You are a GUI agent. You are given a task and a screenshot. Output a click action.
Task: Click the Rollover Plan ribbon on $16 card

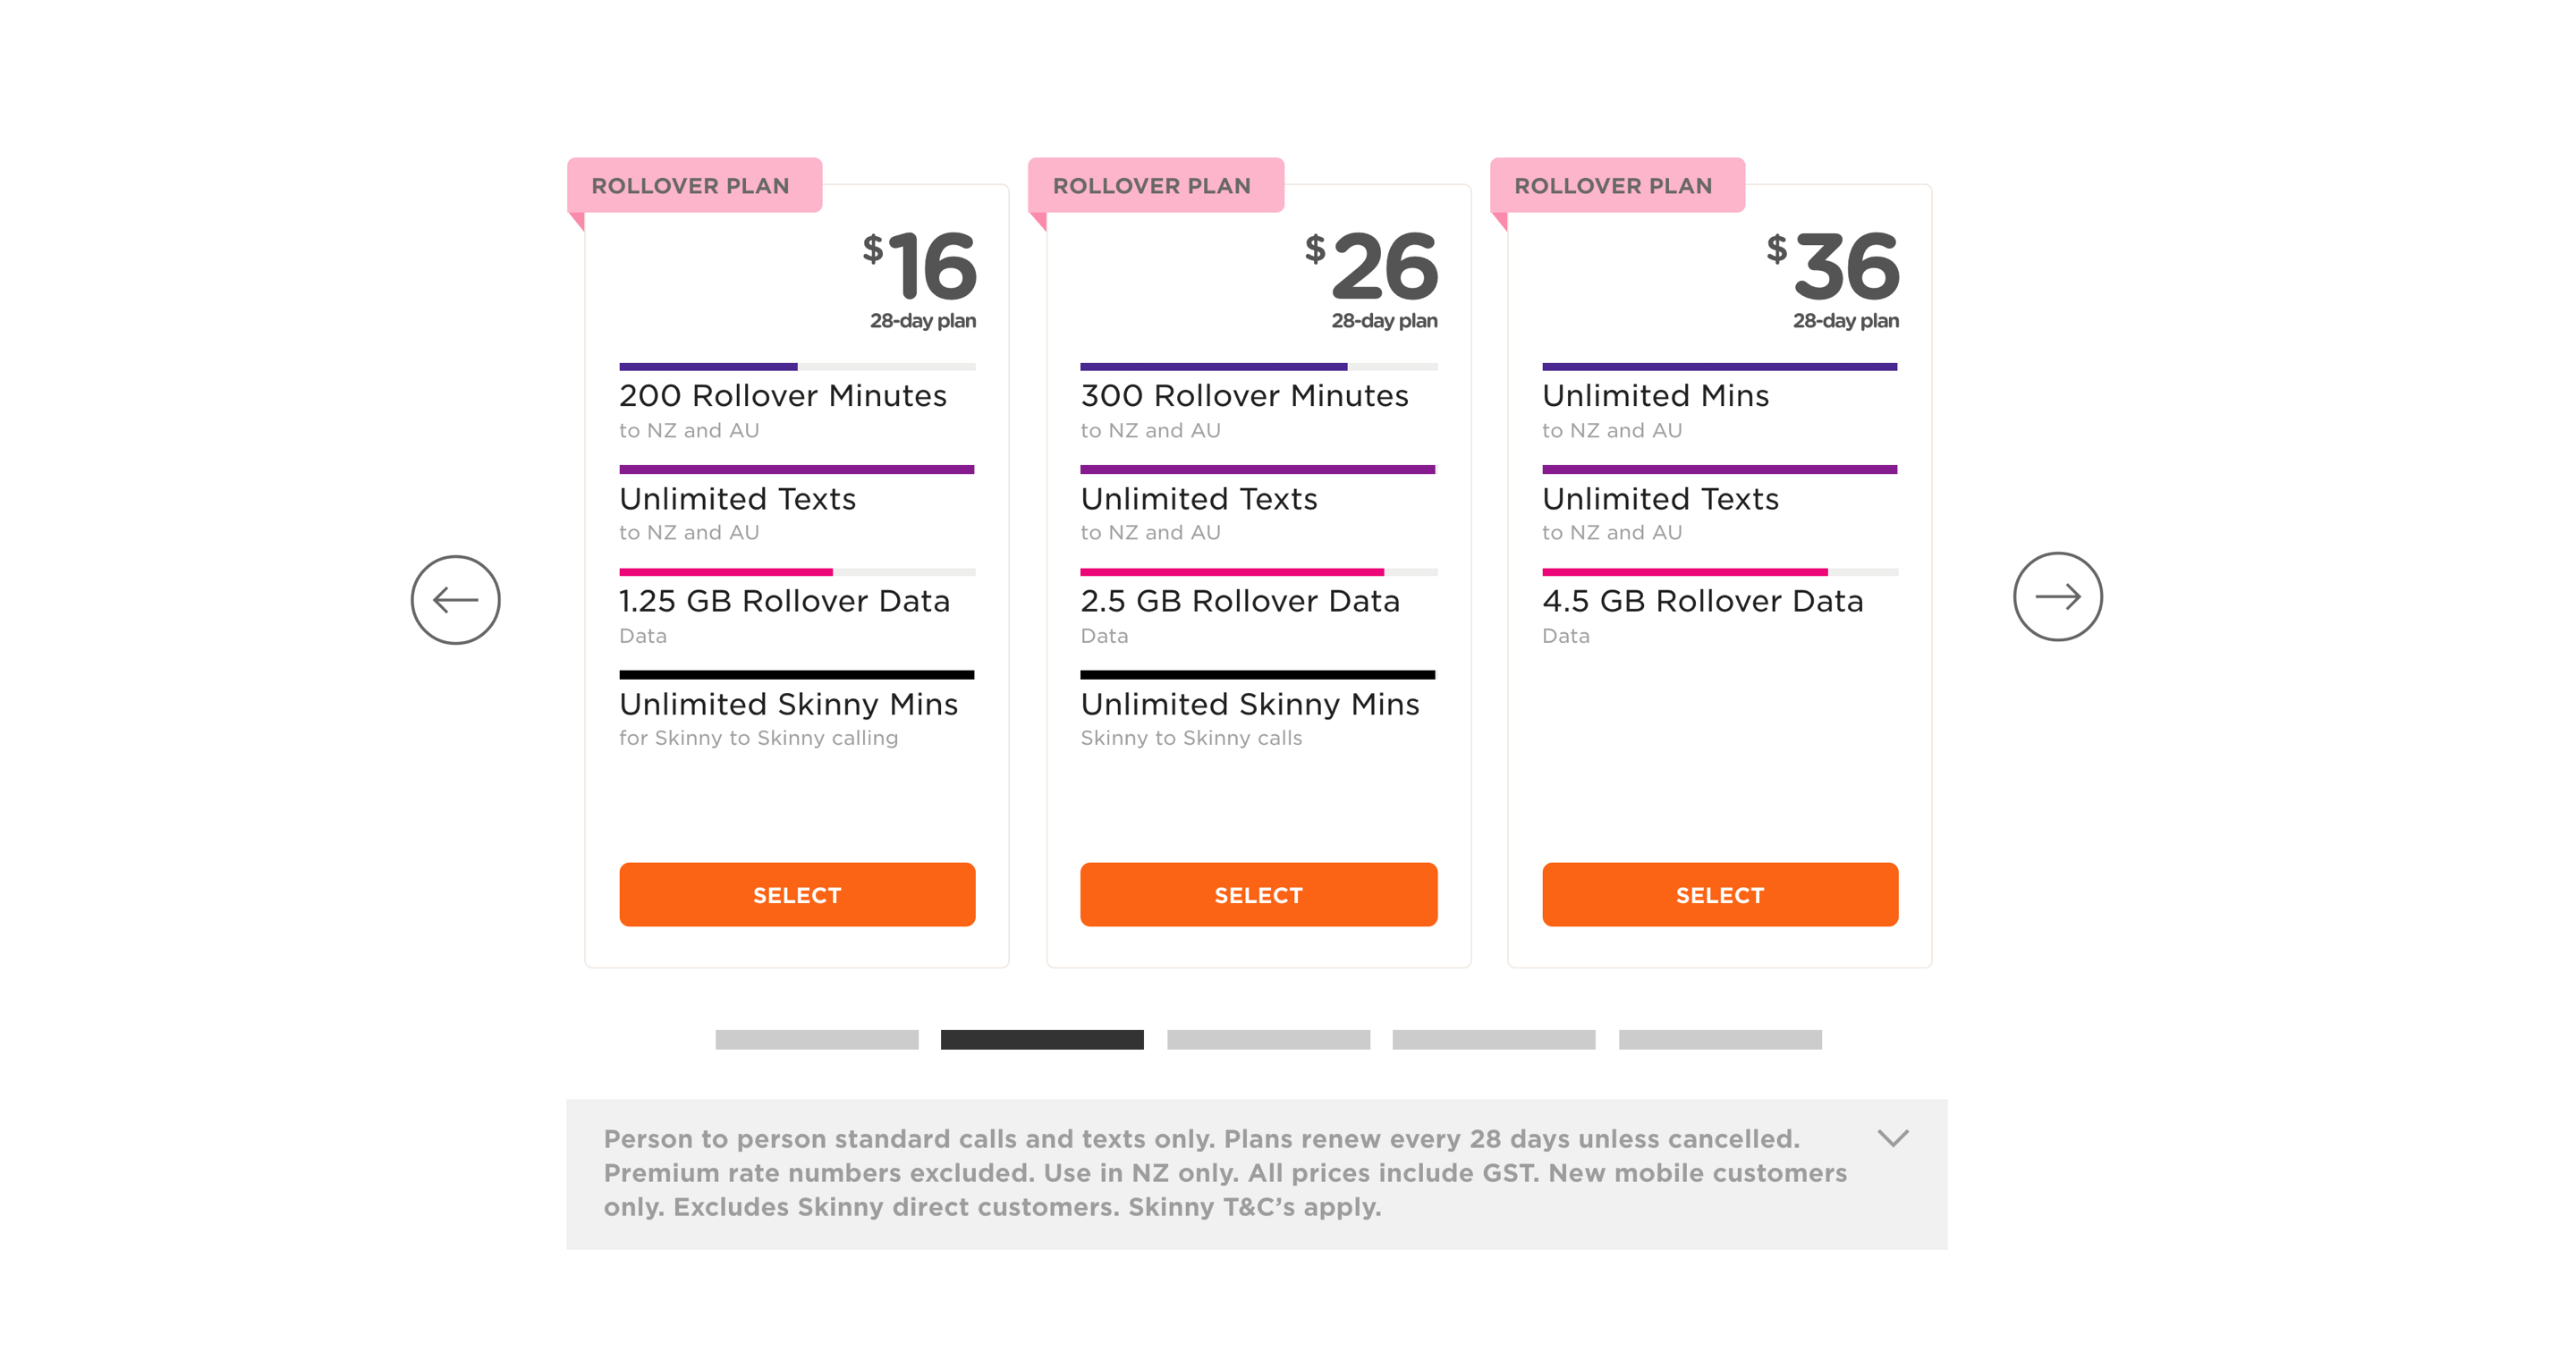click(x=694, y=185)
